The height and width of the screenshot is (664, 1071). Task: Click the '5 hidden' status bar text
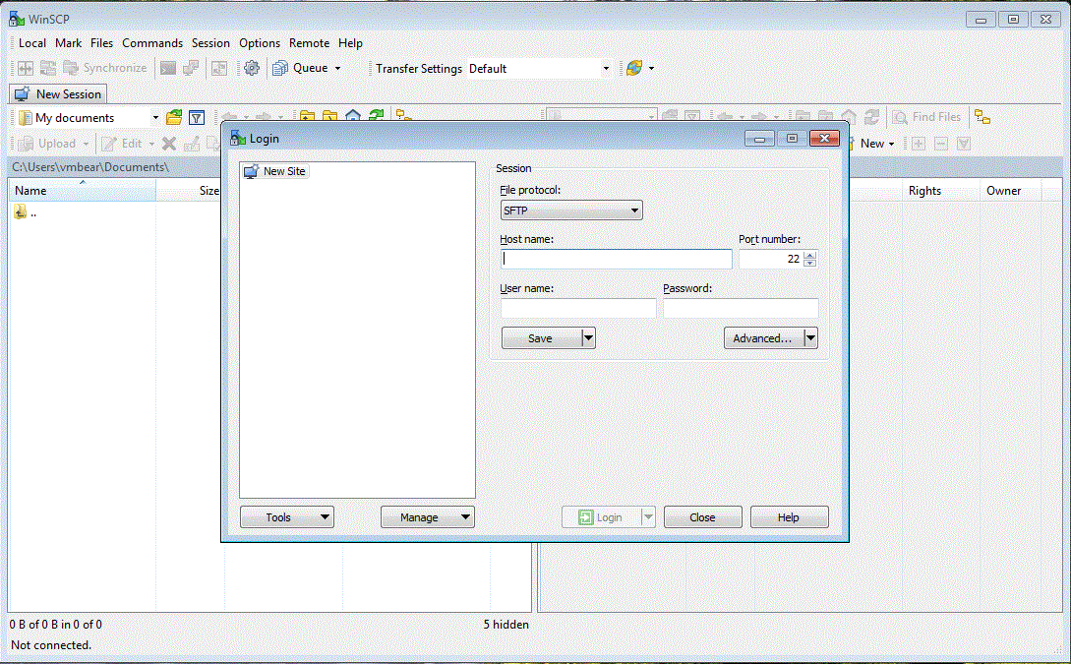(506, 625)
